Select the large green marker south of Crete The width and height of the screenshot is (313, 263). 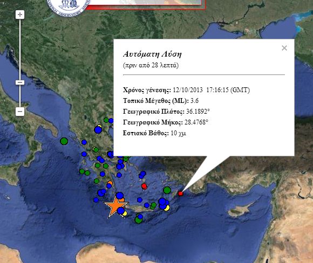(x=138, y=220)
